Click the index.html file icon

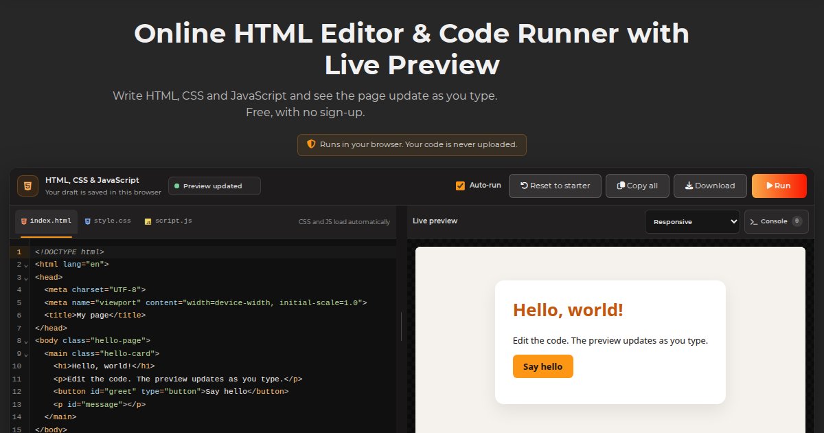tap(24, 221)
